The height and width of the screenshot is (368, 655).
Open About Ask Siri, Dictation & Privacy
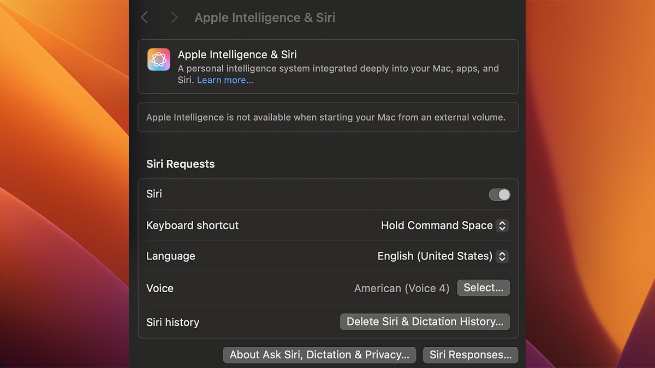point(319,355)
